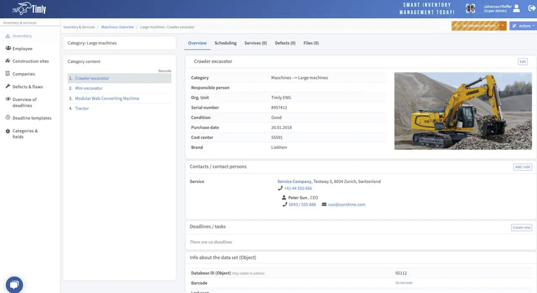Open the Service Company link
Image resolution: width=537 pixels, height=293 pixels.
[x=294, y=182]
